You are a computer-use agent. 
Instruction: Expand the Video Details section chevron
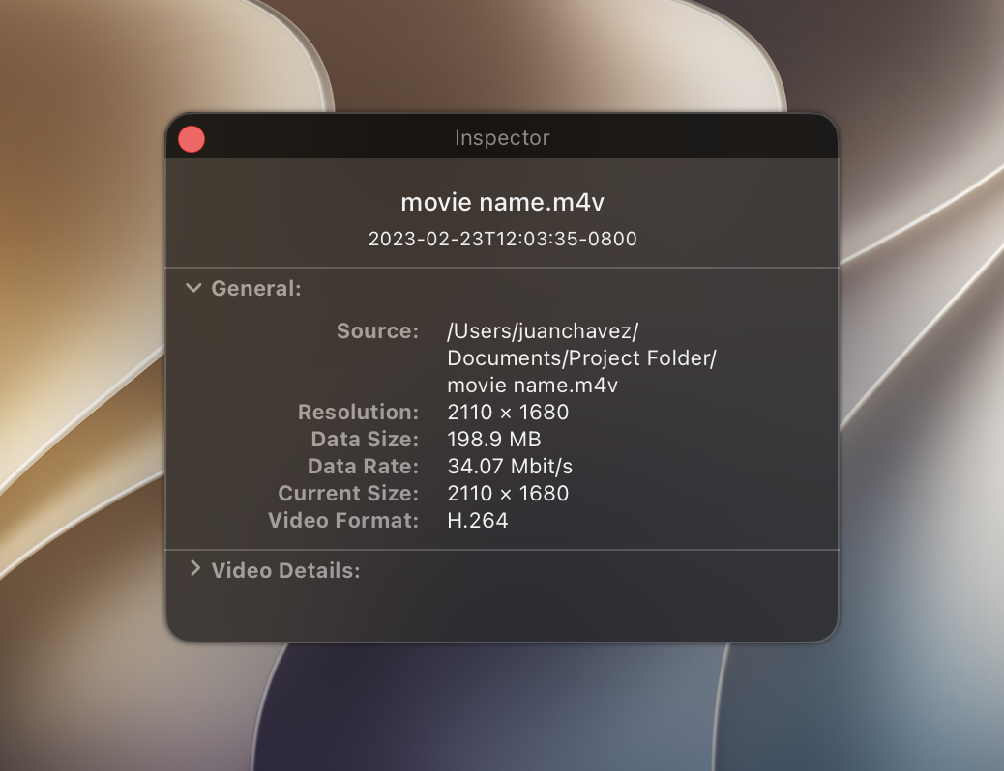(x=195, y=568)
